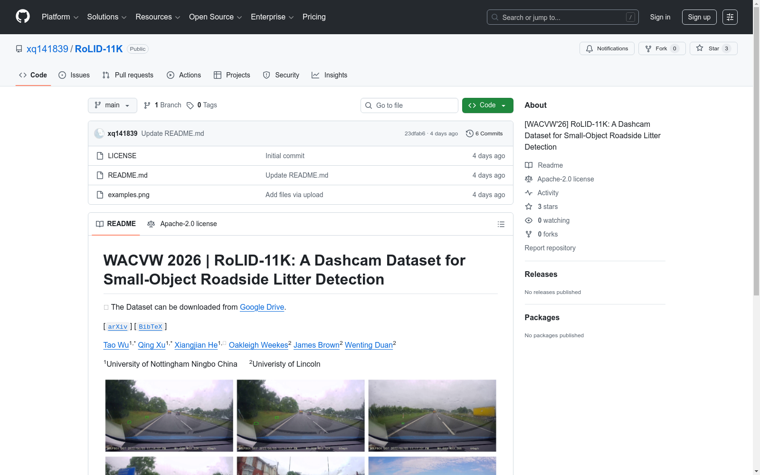Switch to the Insights tab
The image size is (760, 475).
pos(330,75)
